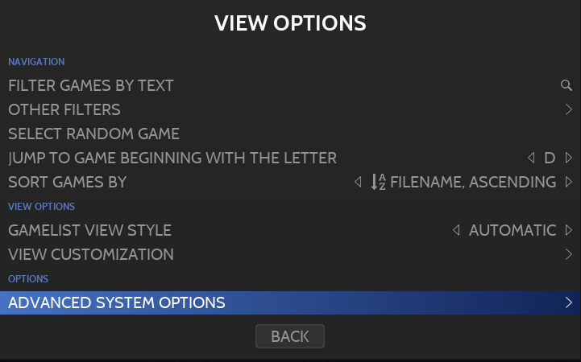Click left arrow beside letter D
The image size is (581, 362).
[530, 158]
